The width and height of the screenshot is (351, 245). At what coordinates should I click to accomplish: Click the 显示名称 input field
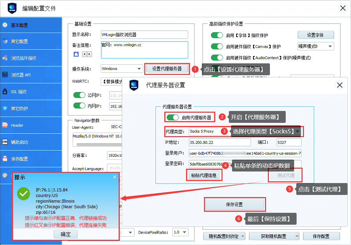click(144, 35)
